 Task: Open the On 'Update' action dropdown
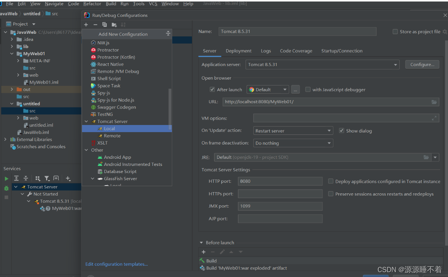pyautogui.click(x=293, y=131)
